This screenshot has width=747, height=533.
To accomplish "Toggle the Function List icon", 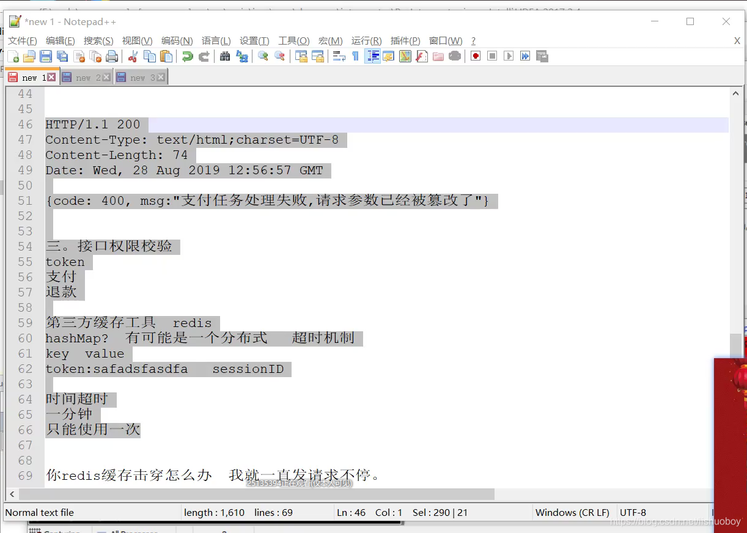I will [x=421, y=56].
